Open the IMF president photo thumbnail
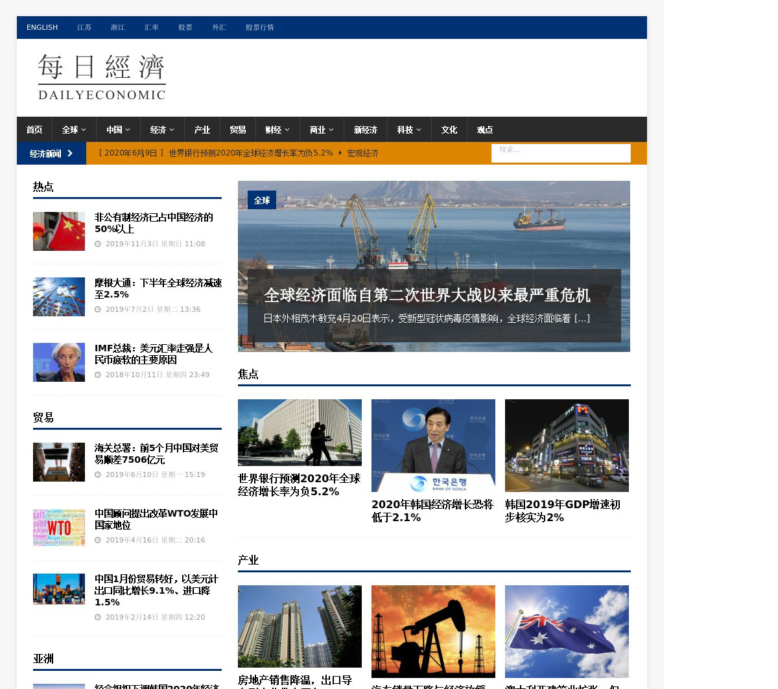Viewport: 778px width, 689px height. pyautogui.click(x=59, y=362)
